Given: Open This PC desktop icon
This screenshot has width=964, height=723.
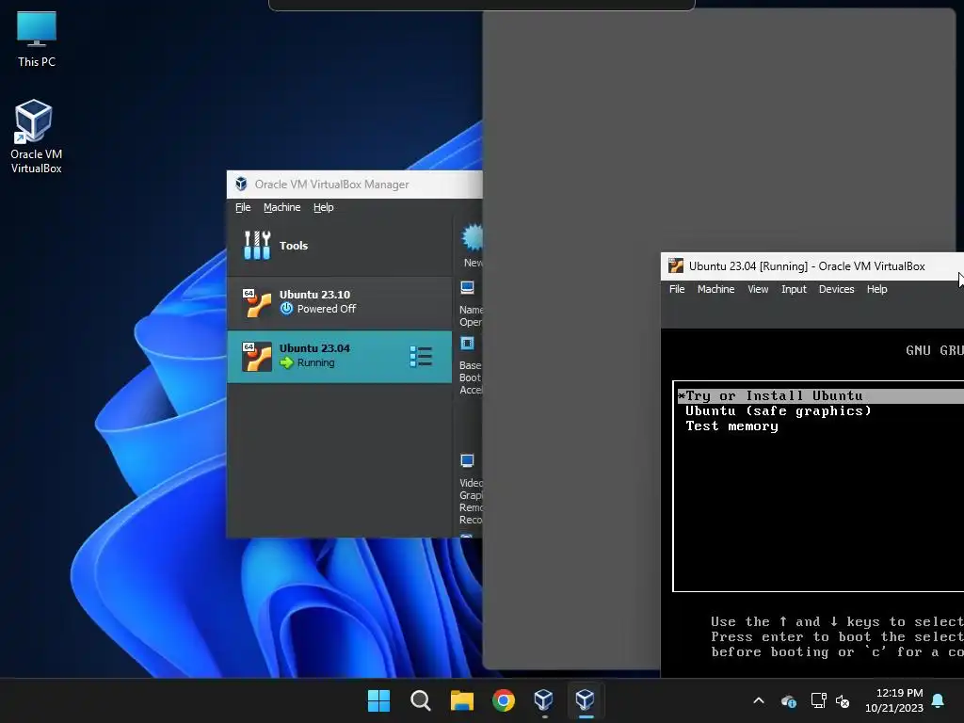Looking at the screenshot, I should (37, 39).
